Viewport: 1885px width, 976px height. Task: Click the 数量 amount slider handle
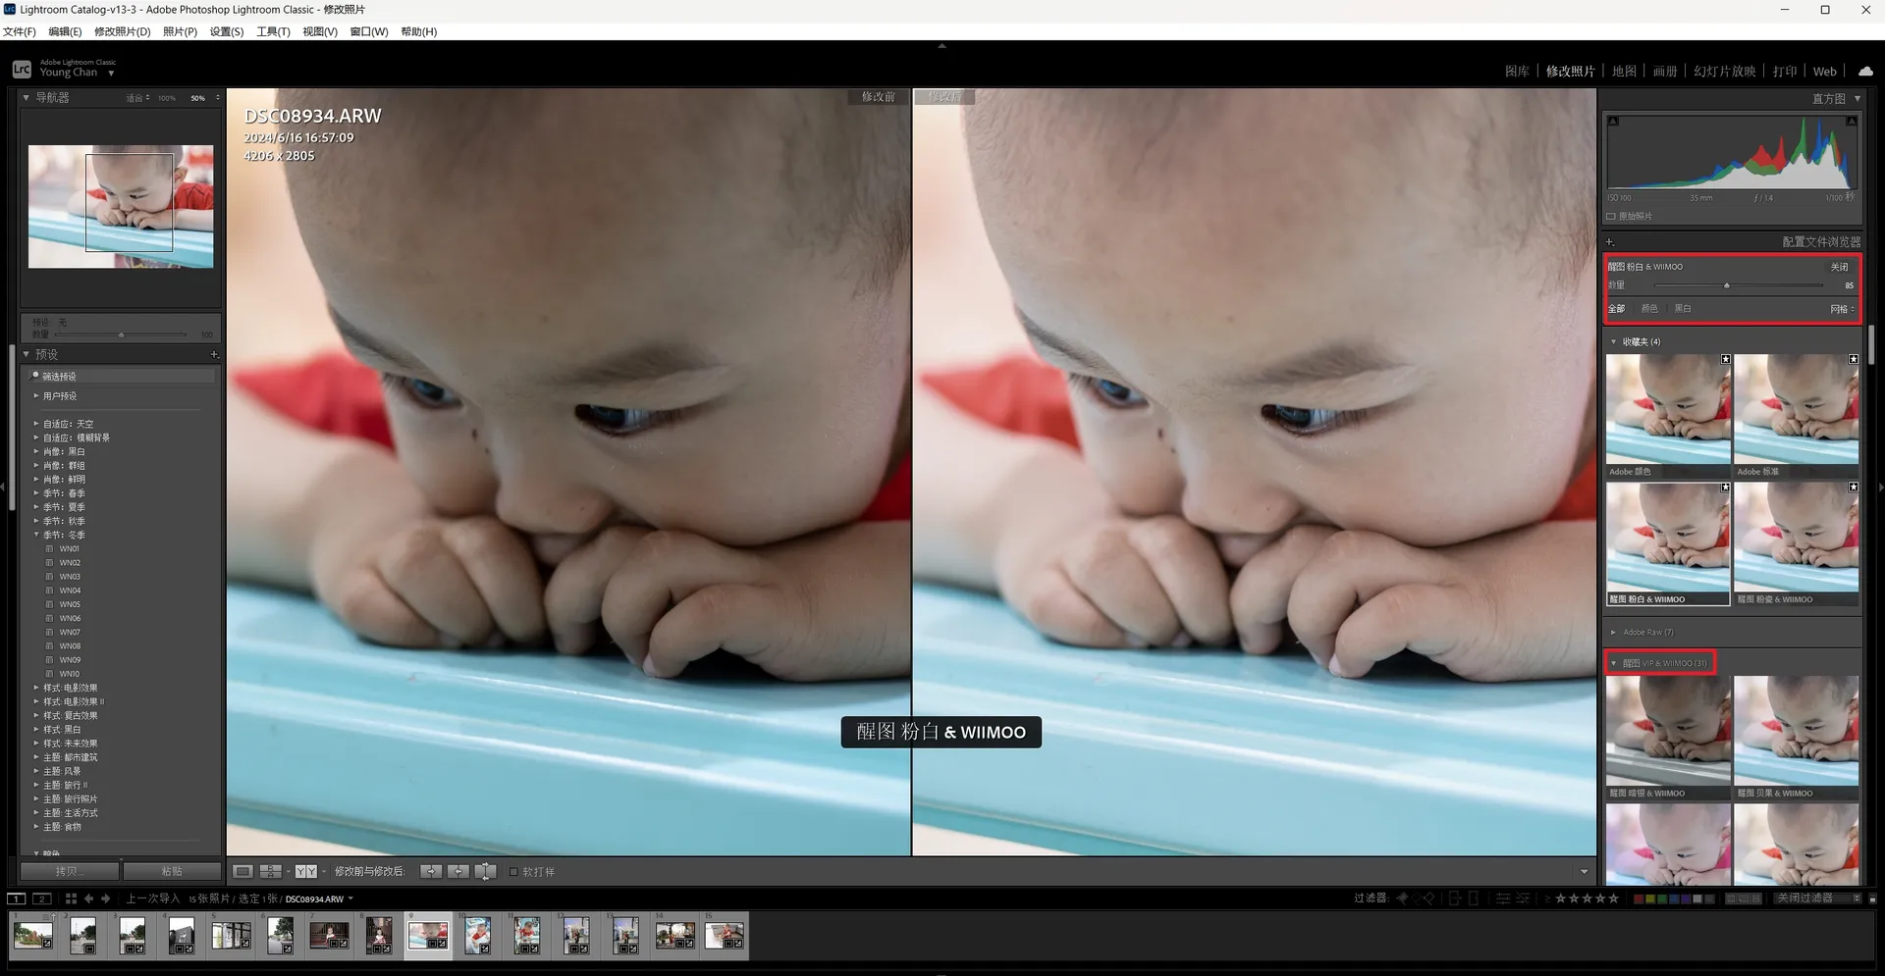click(x=1726, y=286)
